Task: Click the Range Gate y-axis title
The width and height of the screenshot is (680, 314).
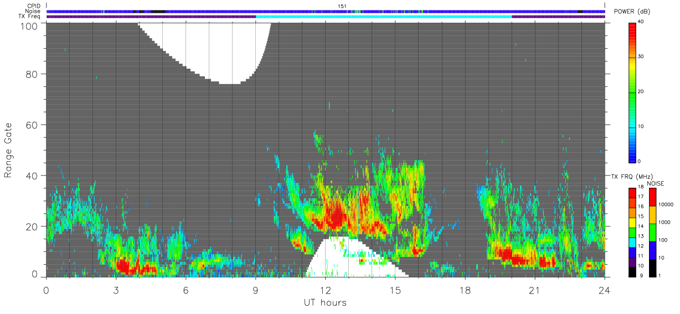Action: [8, 150]
